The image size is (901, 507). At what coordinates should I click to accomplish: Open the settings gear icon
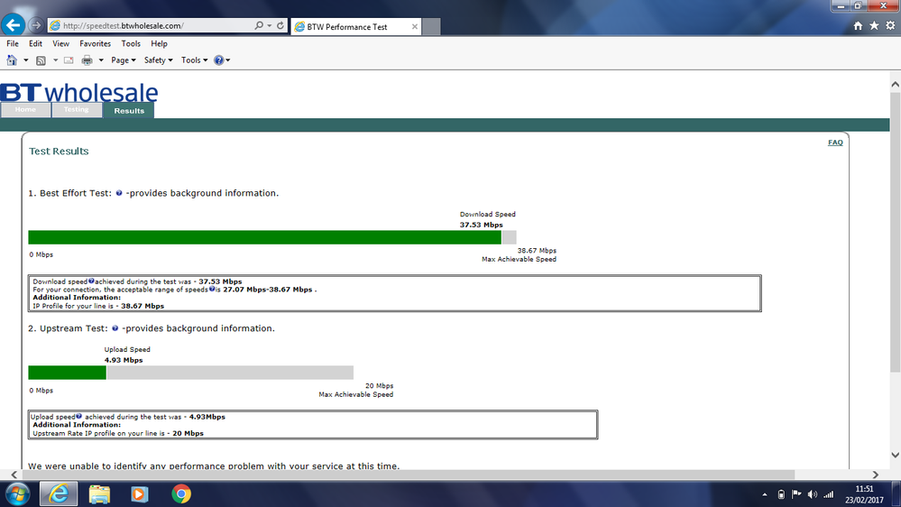coord(890,25)
